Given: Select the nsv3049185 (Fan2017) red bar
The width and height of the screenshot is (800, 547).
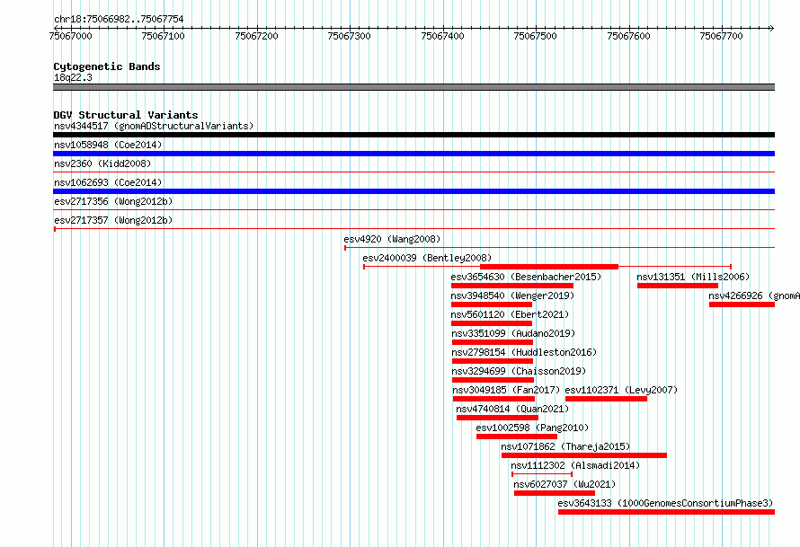Looking at the screenshot, I should tap(493, 399).
